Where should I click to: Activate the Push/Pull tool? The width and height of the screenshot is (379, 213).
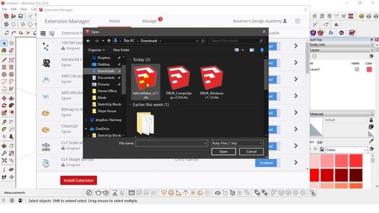point(11,98)
